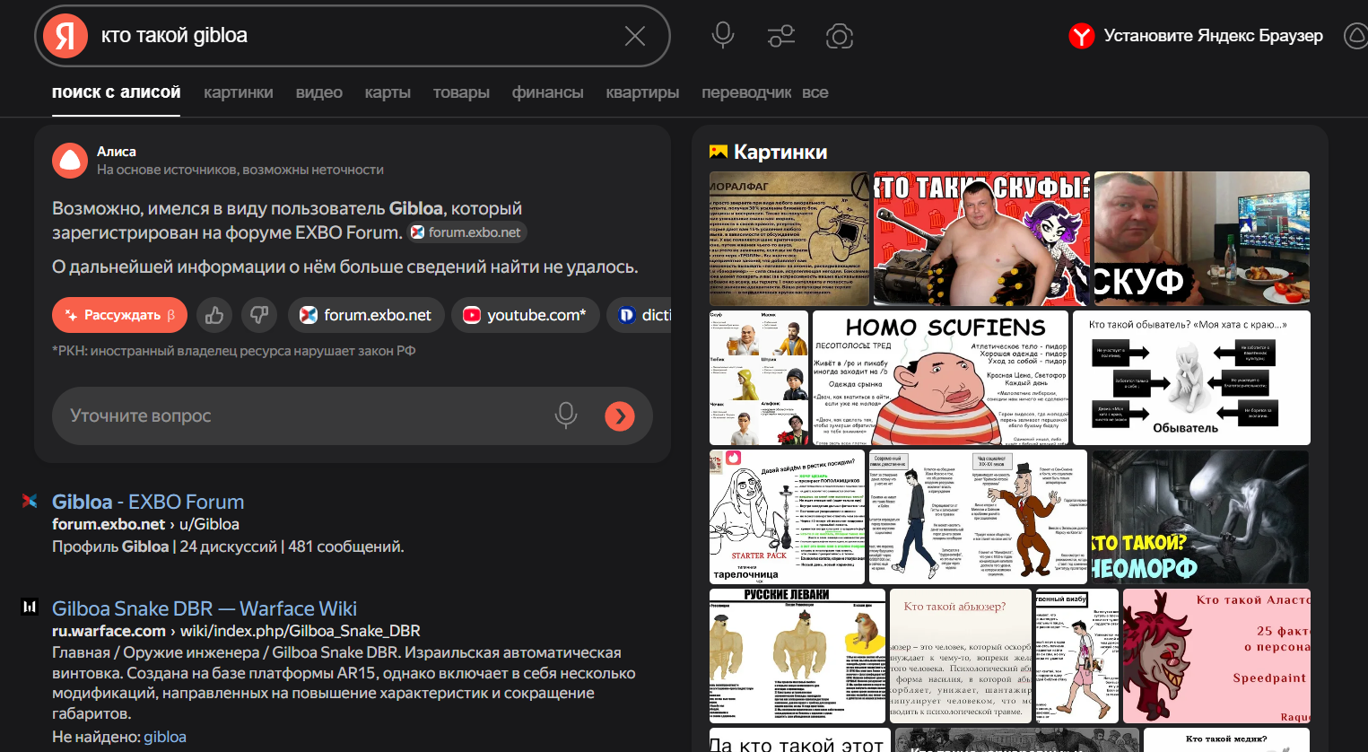Click the 'Алиса' name label

[117, 152]
